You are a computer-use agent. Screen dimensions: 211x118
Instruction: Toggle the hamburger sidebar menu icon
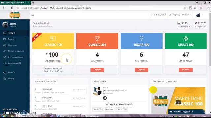pyautogui.click(x=33, y=15)
